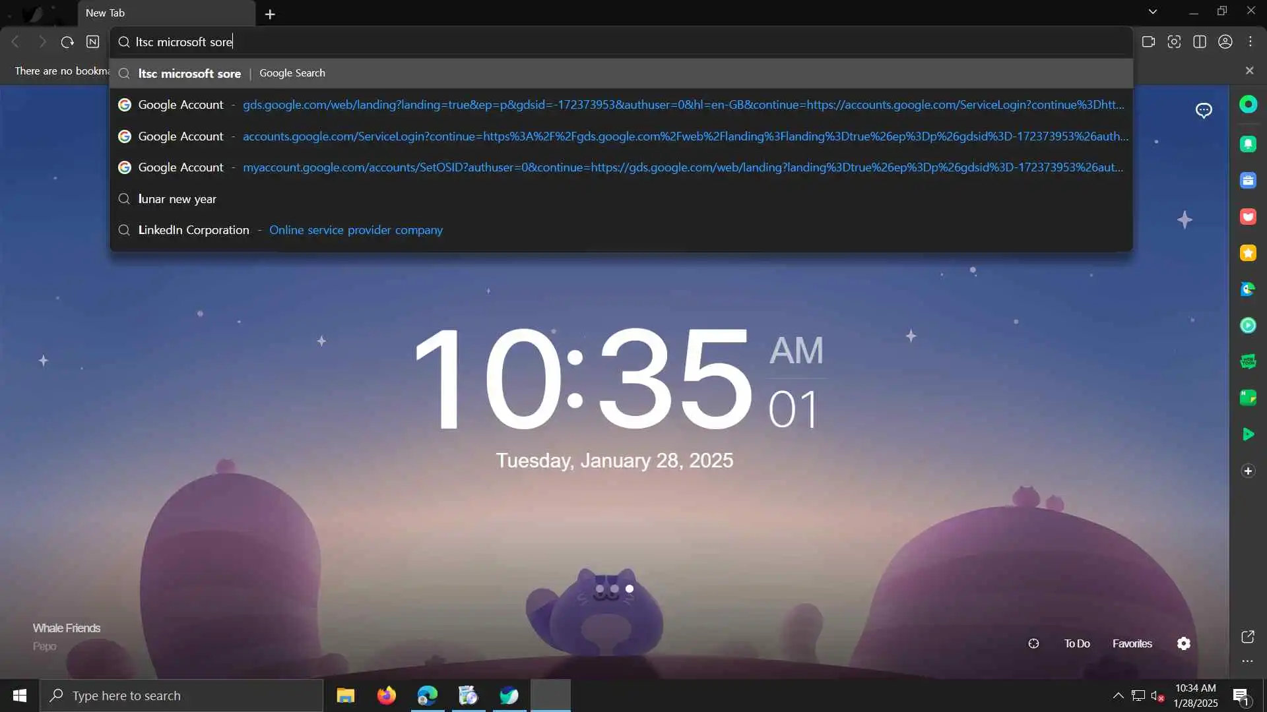Toggle the split view sidebar panel
The height and width of the screenshot is (712, 1267).
(x=1200, y=42)
